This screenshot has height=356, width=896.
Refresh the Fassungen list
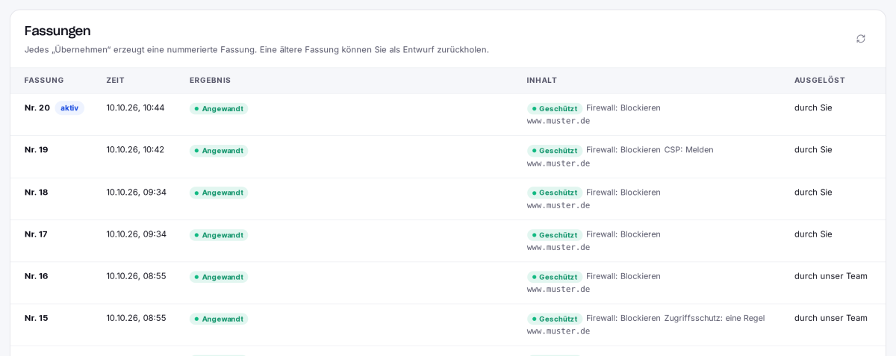tap(861, 39)
